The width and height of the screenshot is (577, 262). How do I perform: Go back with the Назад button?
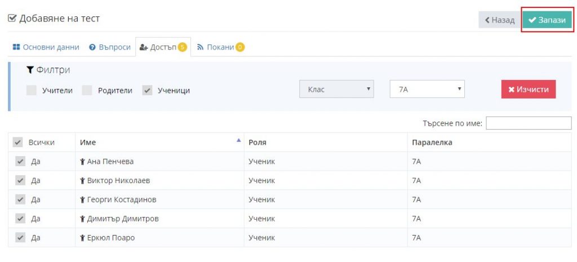[500, 20]
